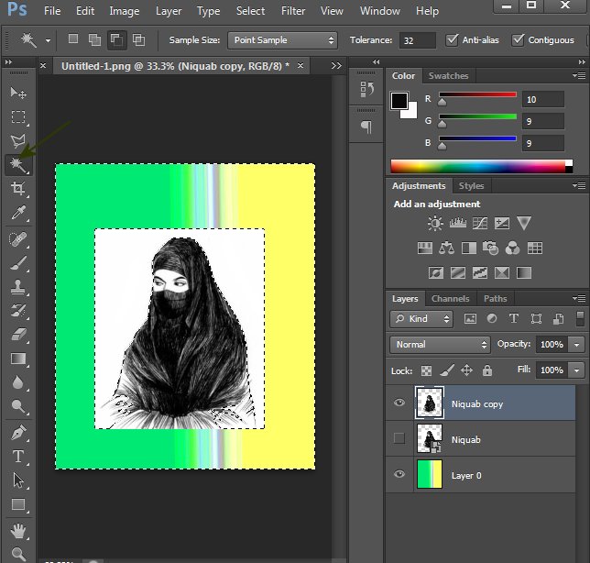Image resolution: width=590 pixels, height=563 pixels.
Task: Select the Eyedropper tool
Action: pyautogui.click(x=17, y=212)
